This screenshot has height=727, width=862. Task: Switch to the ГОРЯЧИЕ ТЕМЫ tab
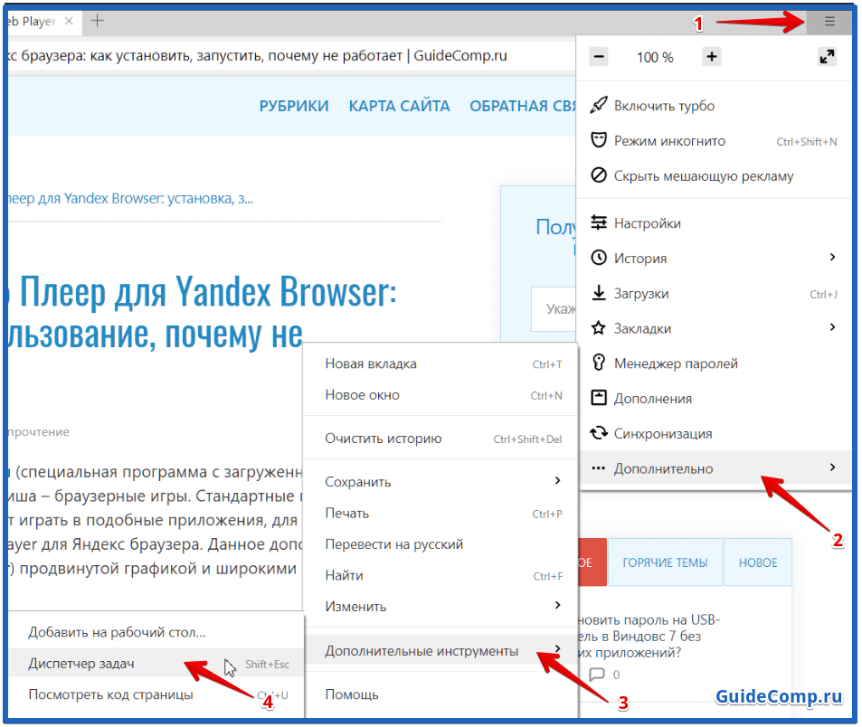tap(665, 562)
